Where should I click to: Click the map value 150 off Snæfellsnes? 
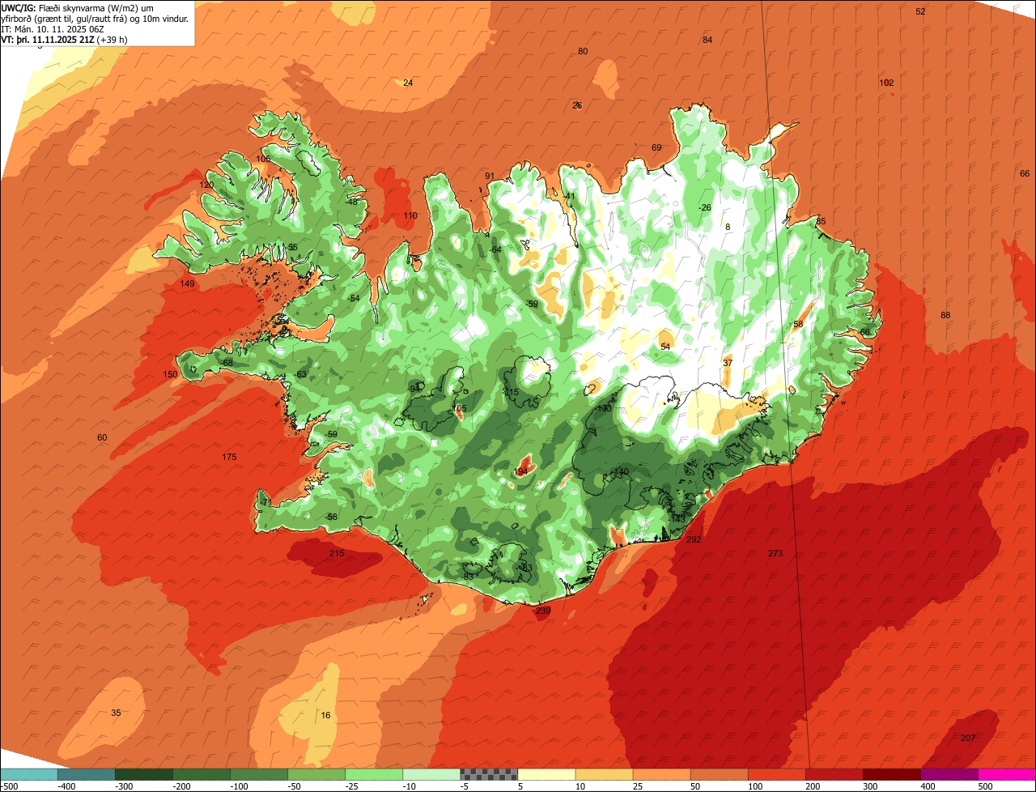170,374
